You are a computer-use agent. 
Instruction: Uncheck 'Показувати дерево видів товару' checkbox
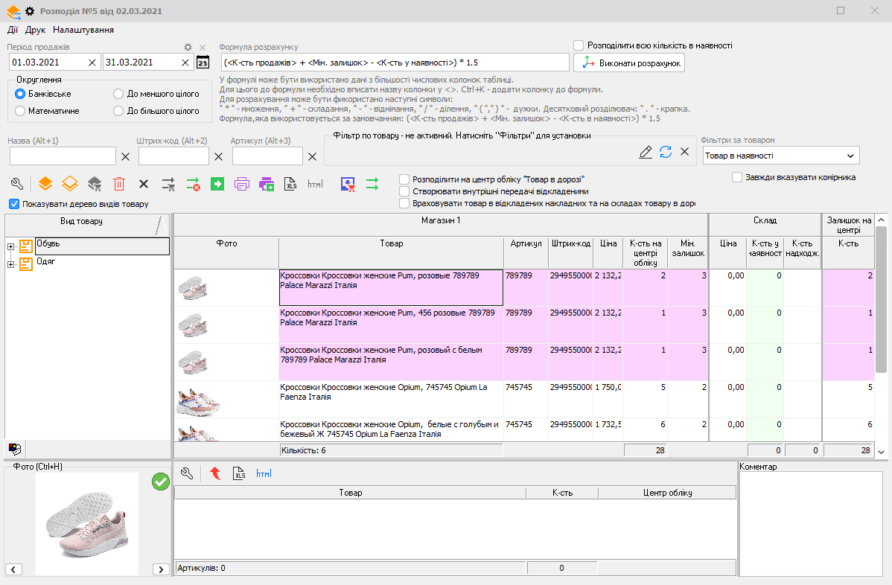14,204
